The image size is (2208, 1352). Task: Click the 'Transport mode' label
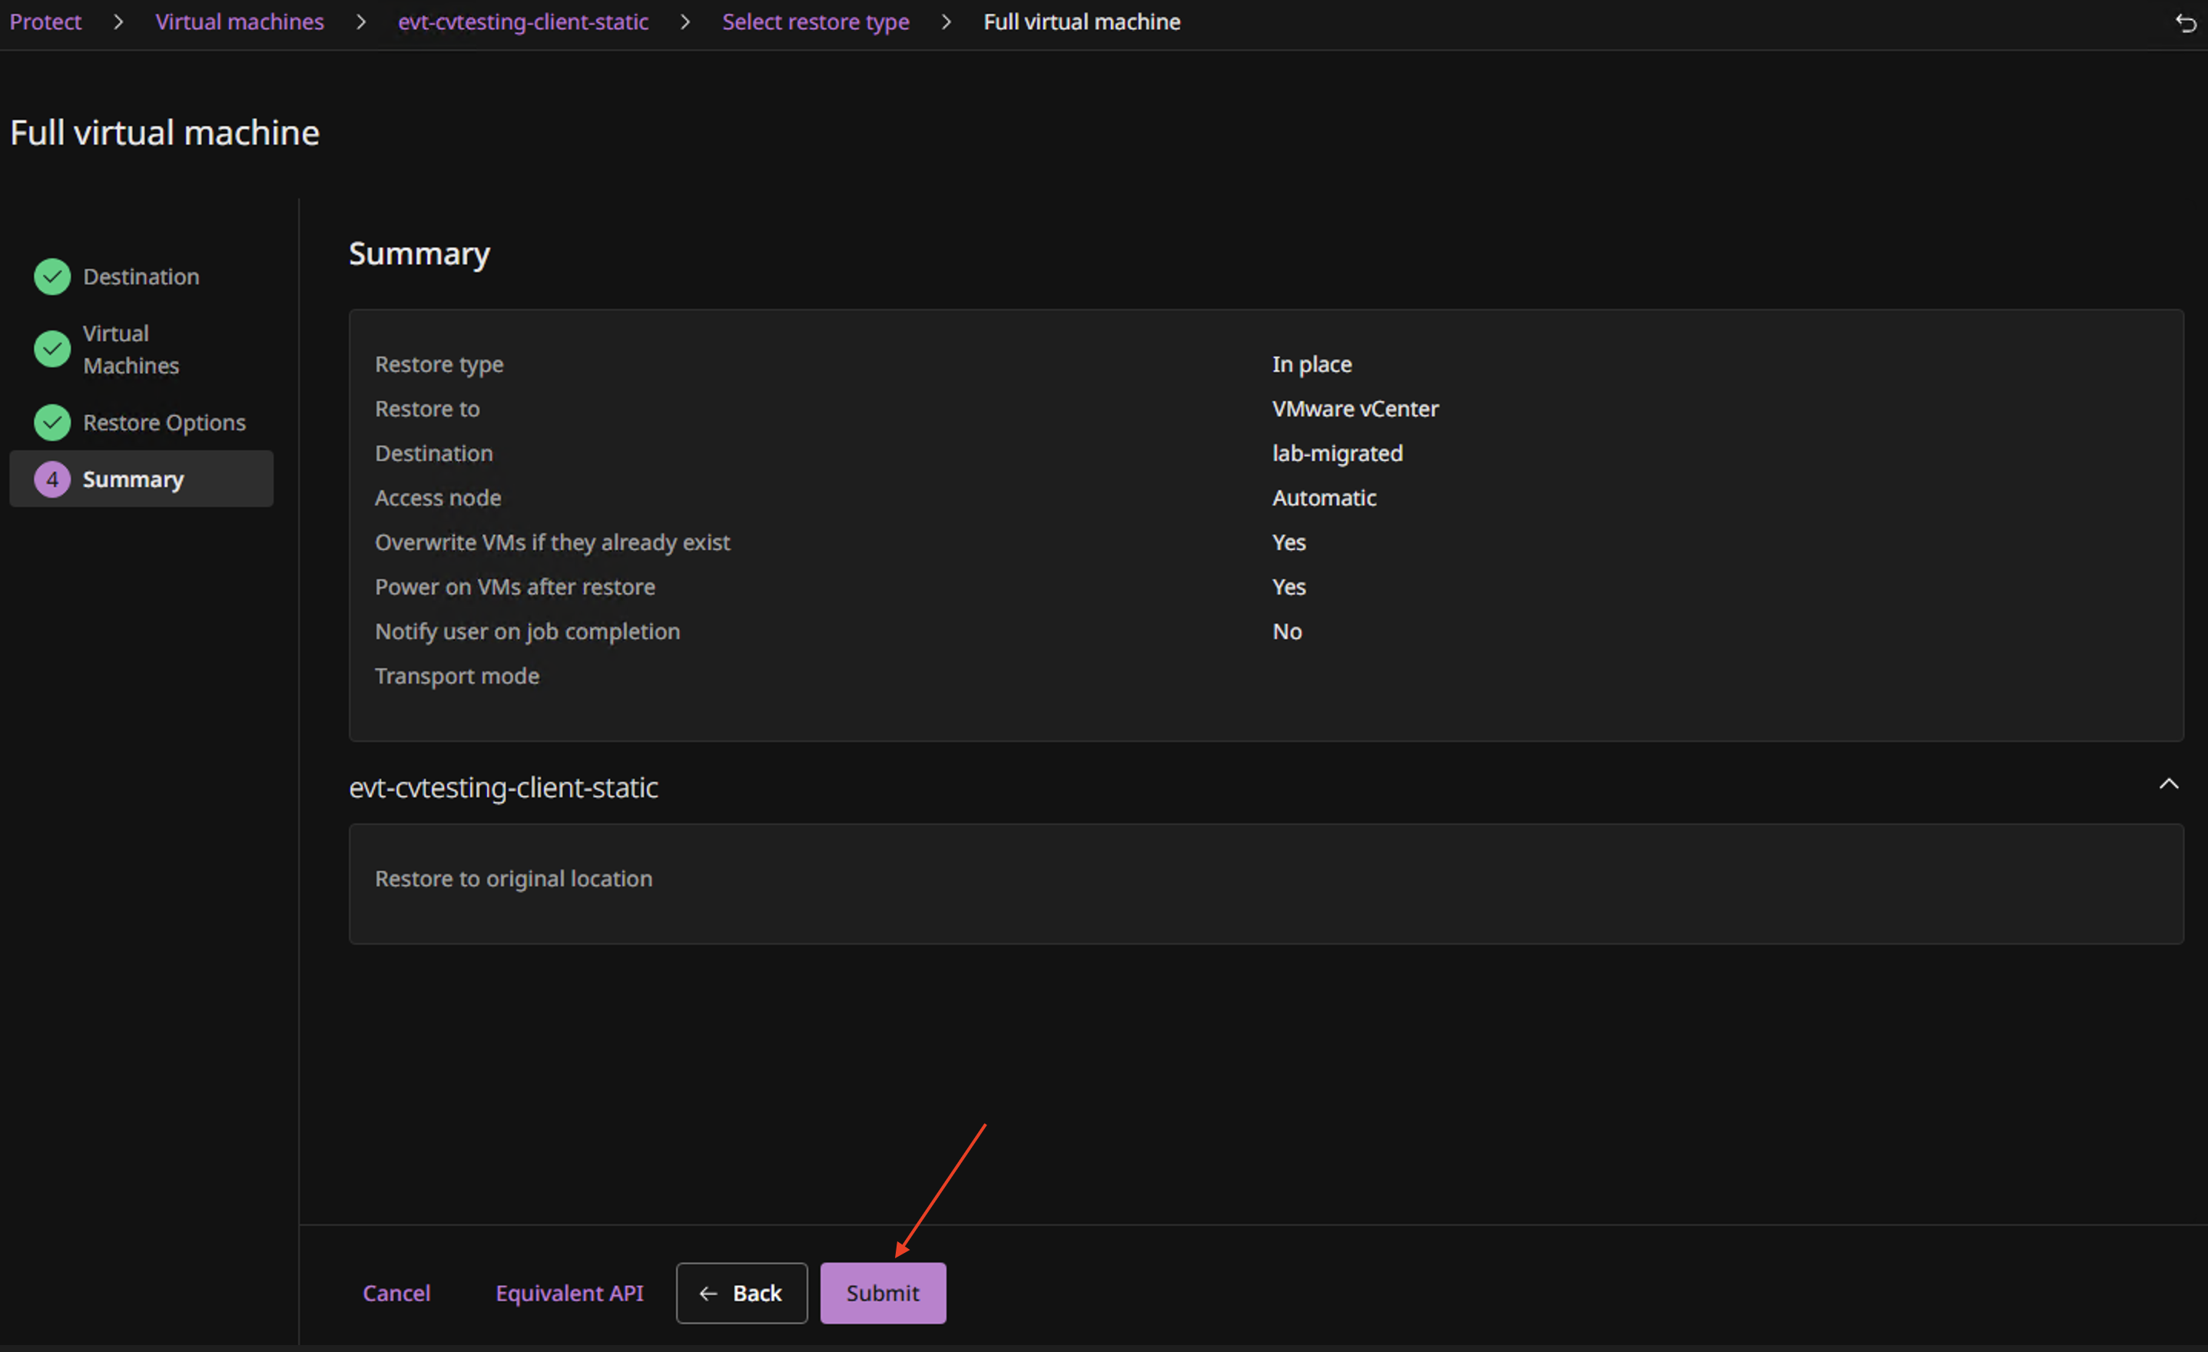point(457,677)
